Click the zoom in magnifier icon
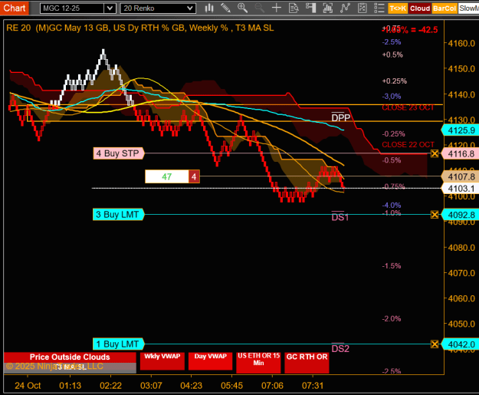The width and height of the screenshot is (479, 395). coord(242,8)
